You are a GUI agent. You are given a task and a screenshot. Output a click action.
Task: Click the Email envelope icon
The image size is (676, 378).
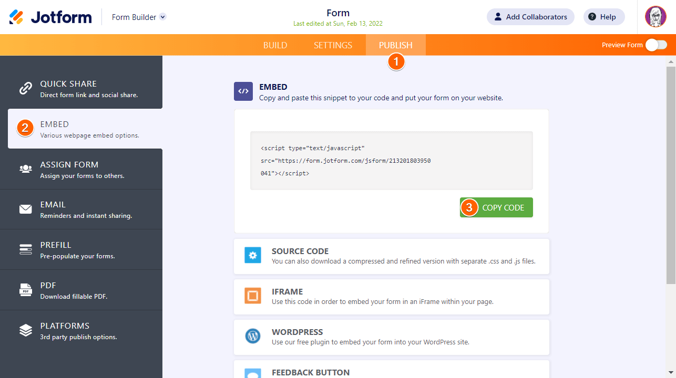pos(25,209)
